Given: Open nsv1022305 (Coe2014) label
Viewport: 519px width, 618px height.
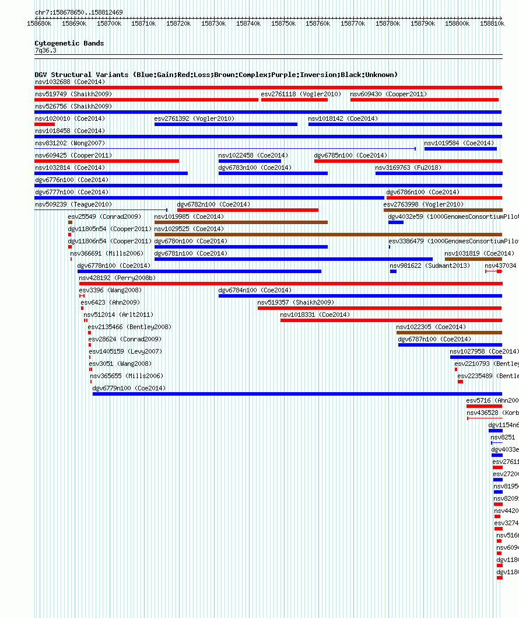Looking at the screenshot, I should click(x=431, y=326).
